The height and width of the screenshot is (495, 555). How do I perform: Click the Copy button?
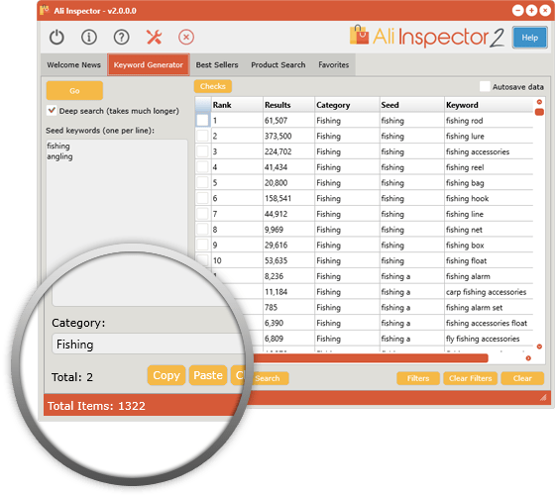tap(166, 375)
